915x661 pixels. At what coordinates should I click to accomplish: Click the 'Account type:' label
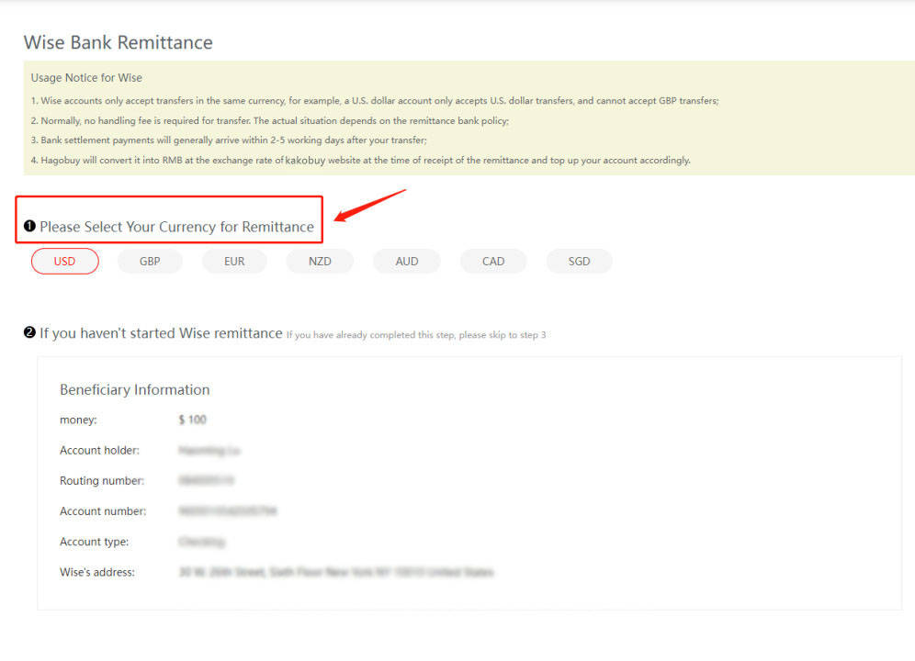pos(94,542)
